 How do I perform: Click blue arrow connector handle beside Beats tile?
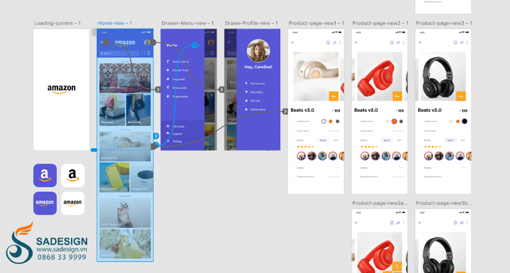(156, 136)
